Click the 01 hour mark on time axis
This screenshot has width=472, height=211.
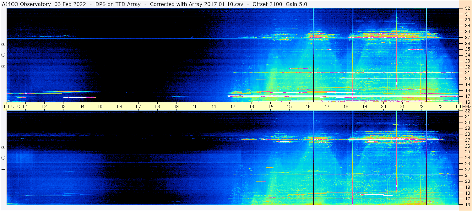coord(25,106)
